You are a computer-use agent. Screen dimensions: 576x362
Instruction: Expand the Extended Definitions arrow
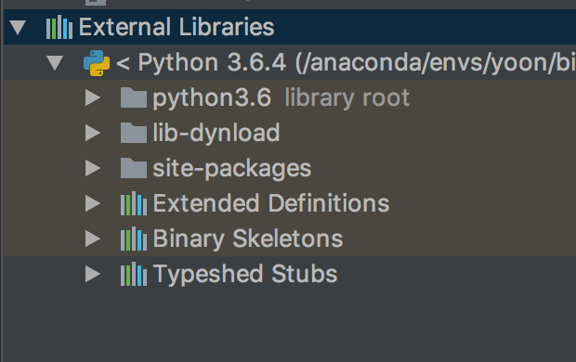click(93, 203)
